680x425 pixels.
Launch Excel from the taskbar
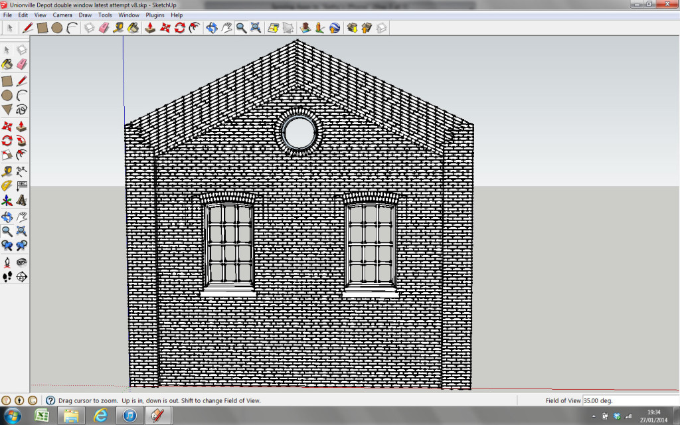[x=42, y=416]
